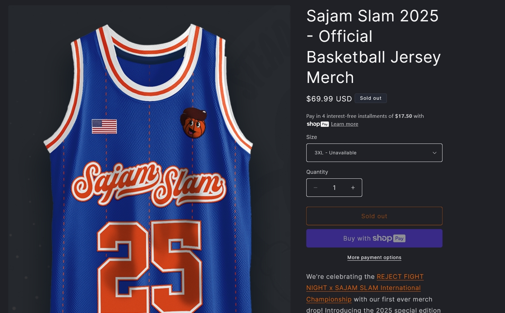
Task: Click the Shop Pay logo in installments text
Action: tap(317, 124)
